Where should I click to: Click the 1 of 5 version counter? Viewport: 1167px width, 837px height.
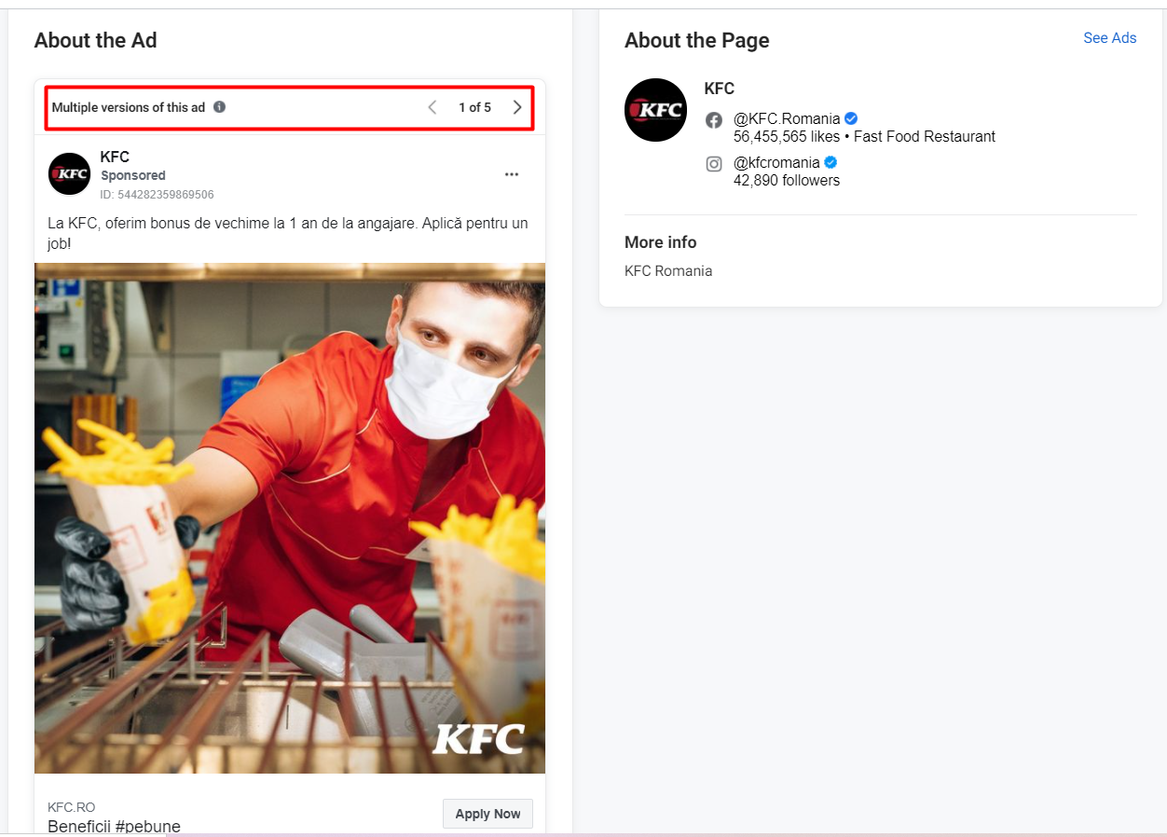pyautogui.click(x=474, y=107)
